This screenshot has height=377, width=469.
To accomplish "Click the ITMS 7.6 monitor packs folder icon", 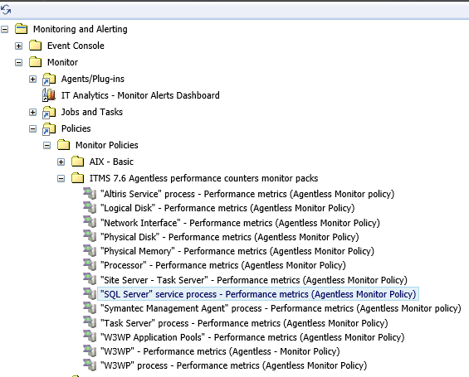I will 77,178.
